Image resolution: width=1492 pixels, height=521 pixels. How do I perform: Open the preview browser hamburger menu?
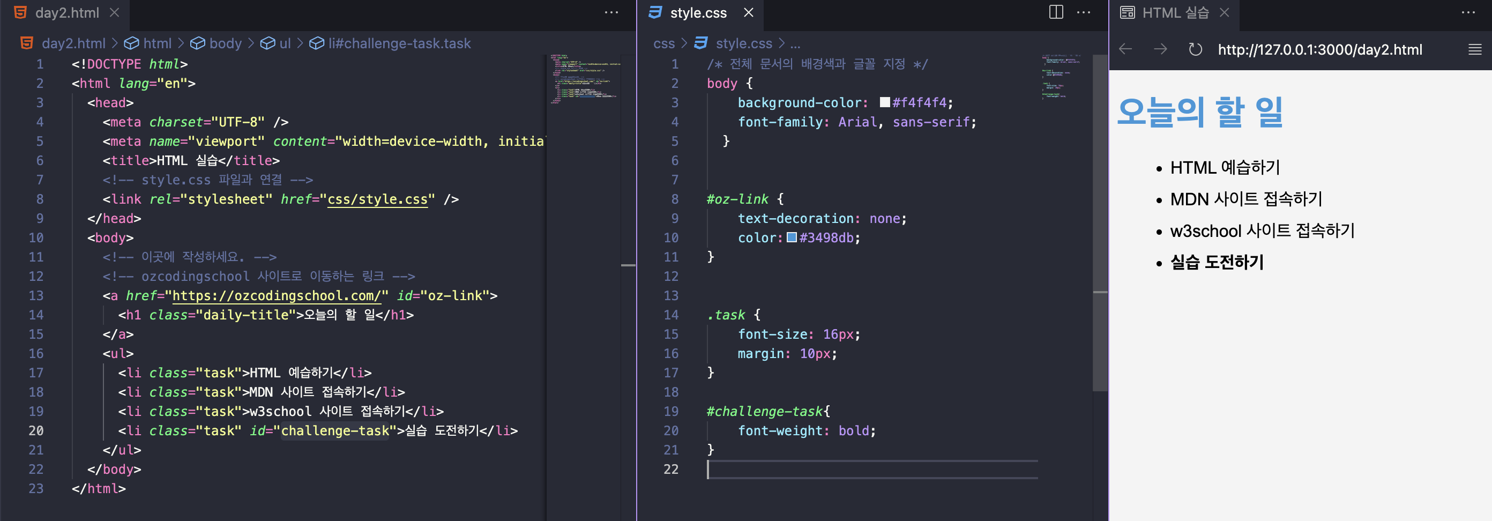coord(1475,50)
